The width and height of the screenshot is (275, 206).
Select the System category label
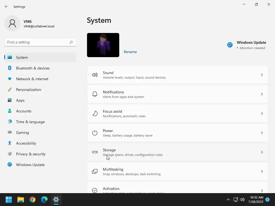(x=22, y=57)
